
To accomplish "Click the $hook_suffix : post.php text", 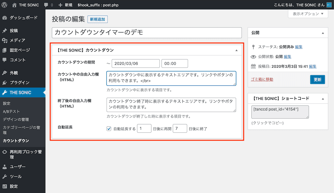I will point(98,5).
